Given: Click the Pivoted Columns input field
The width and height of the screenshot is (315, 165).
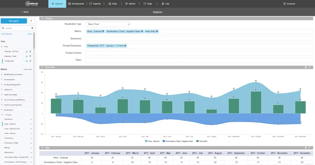Looking at the screenshot, I should coord(199,53).
